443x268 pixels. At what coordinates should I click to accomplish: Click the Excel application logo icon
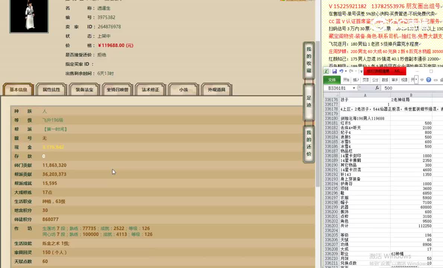[x=326, y=72]
